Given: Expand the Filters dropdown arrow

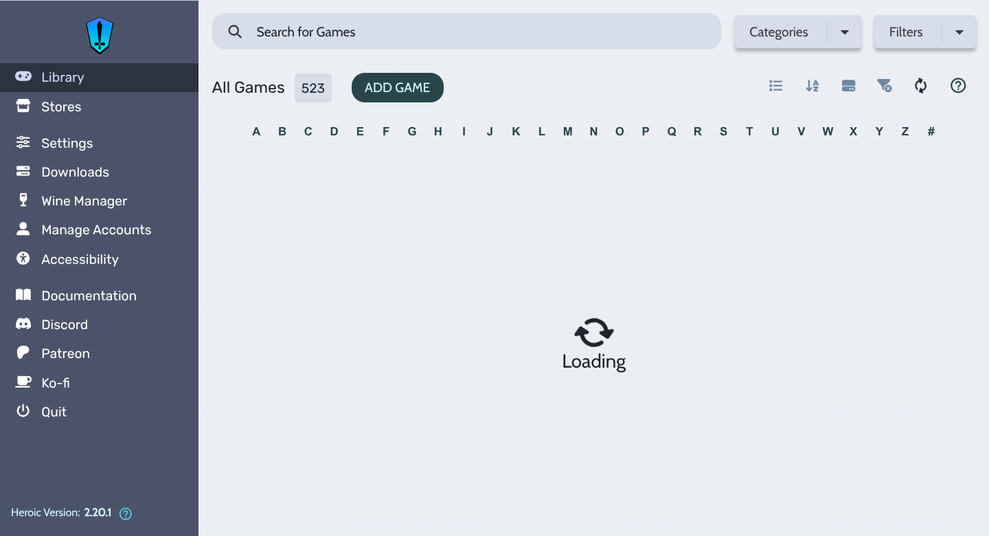Looking at the screenshot, I should [959, 32].
